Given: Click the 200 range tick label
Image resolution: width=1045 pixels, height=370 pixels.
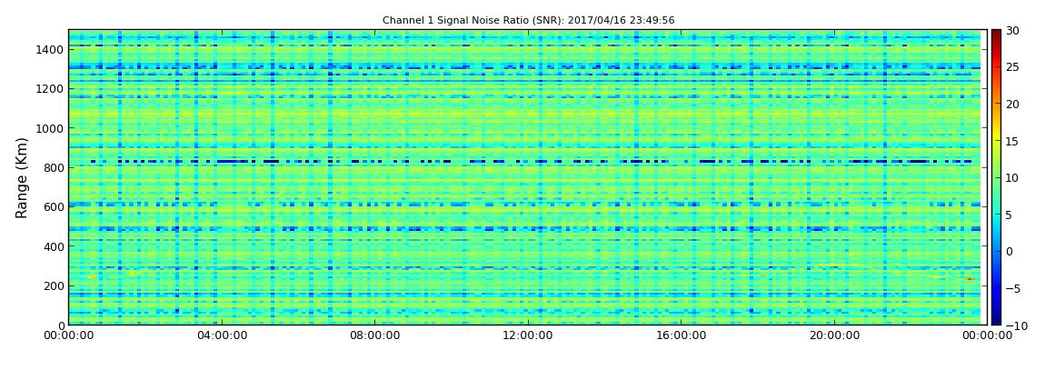Looking at the screenshot, I should coord(53,285).
